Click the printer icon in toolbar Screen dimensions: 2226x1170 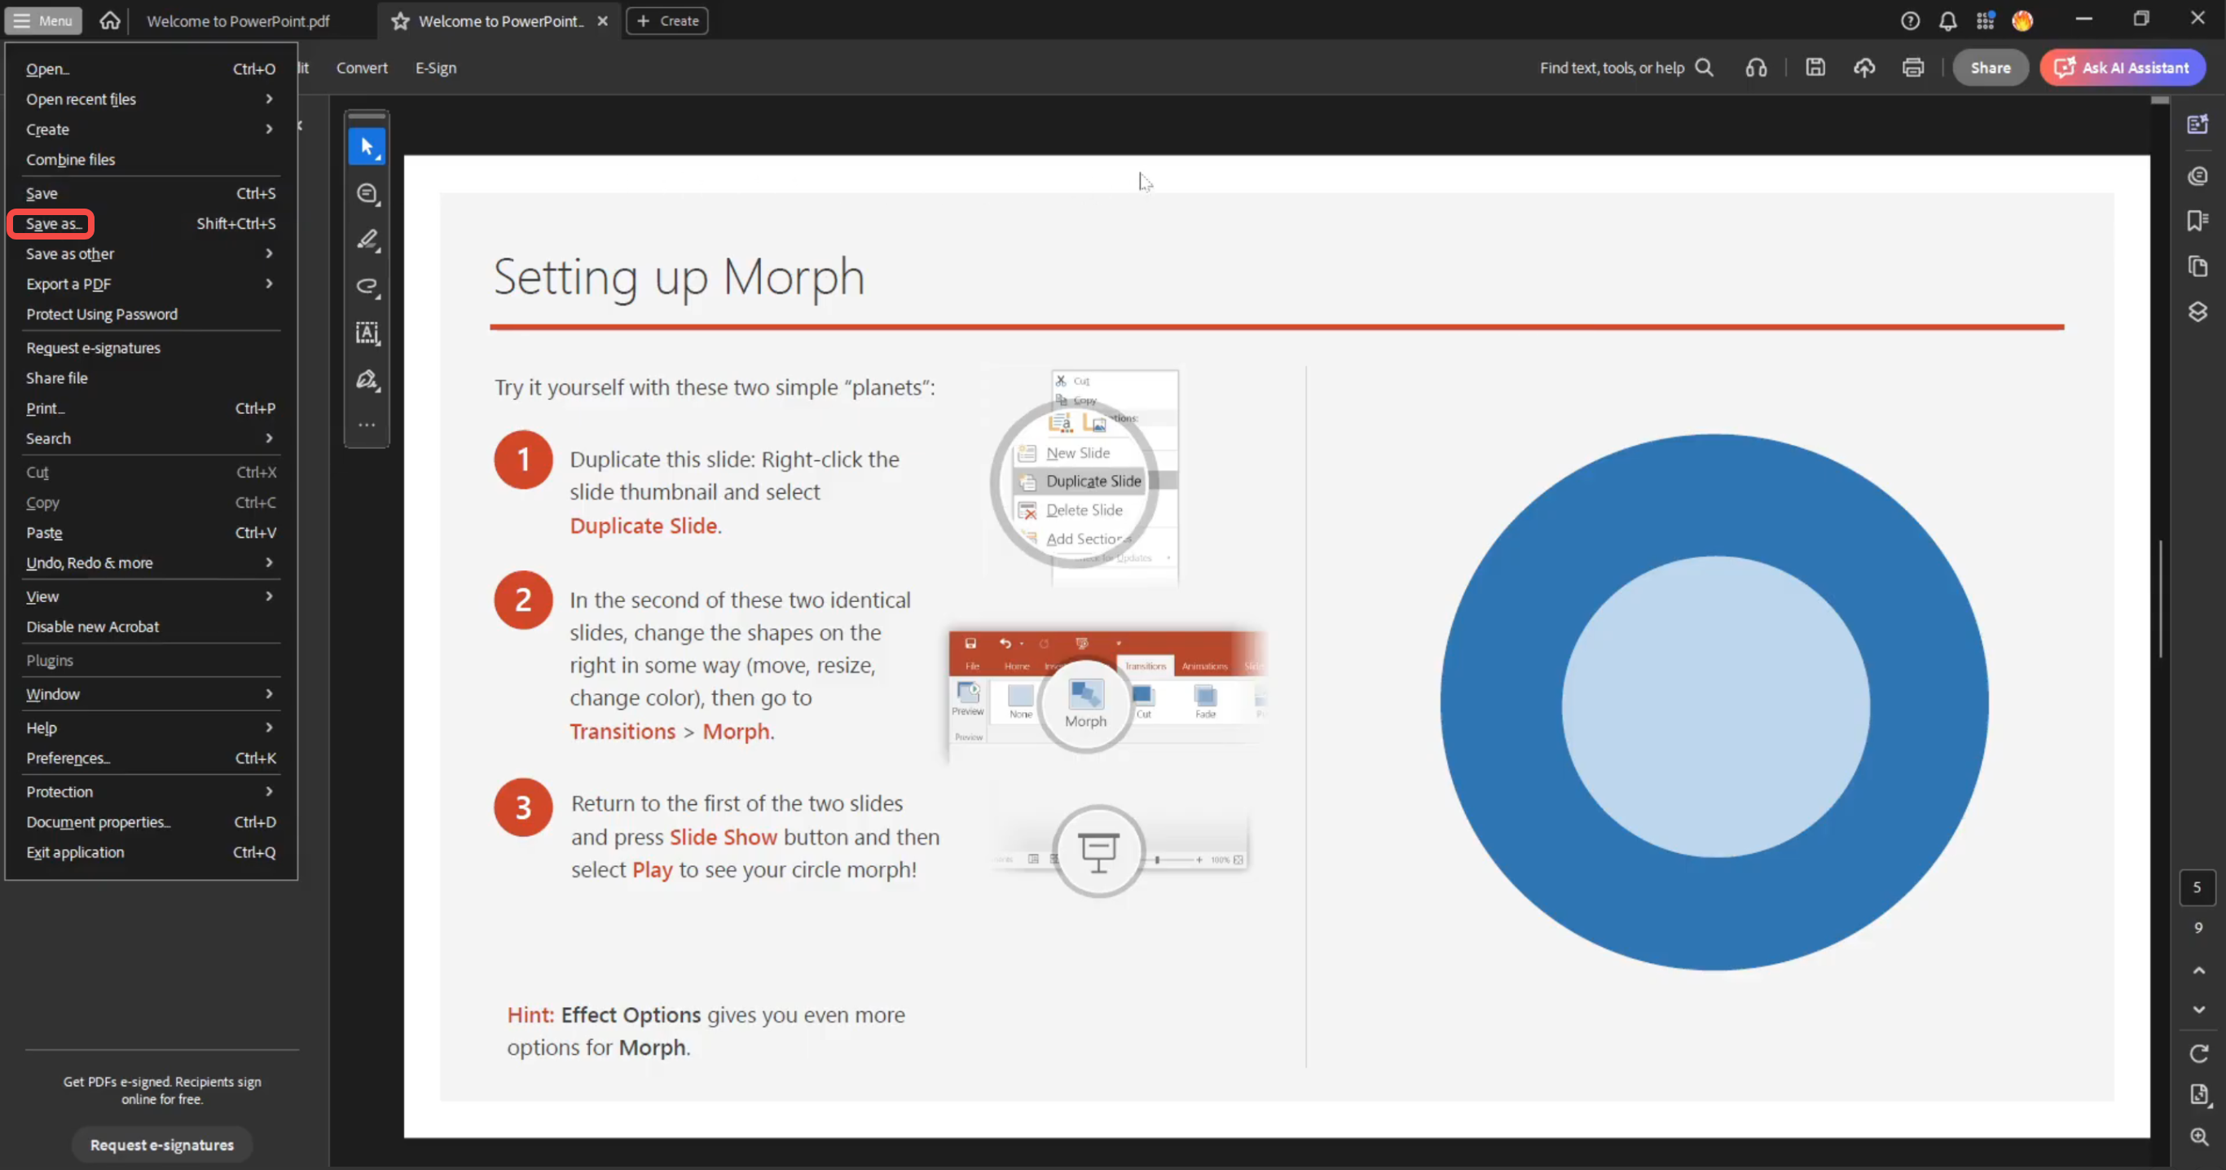[1913, 68]
